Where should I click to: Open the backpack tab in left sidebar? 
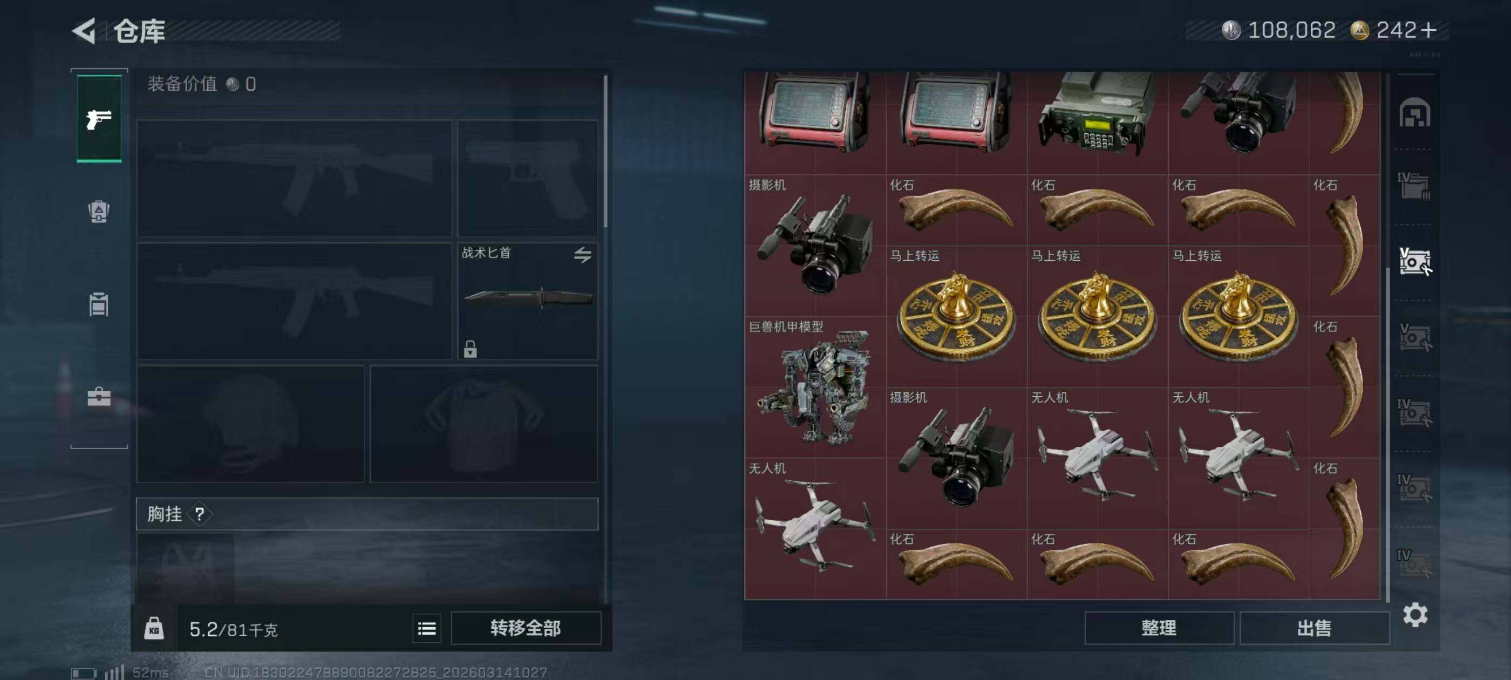[x=99, y=211]
